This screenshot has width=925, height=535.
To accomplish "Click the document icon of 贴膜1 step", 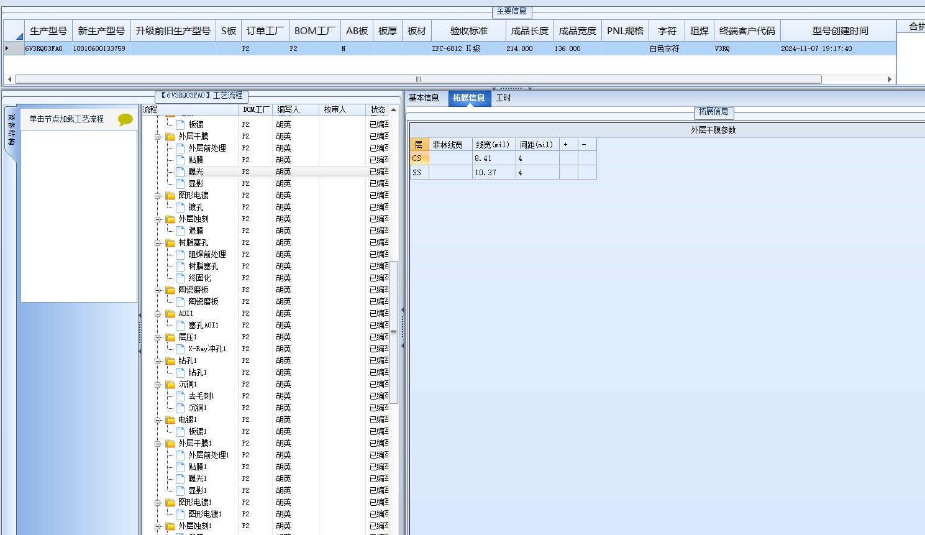I will (180, 467).
